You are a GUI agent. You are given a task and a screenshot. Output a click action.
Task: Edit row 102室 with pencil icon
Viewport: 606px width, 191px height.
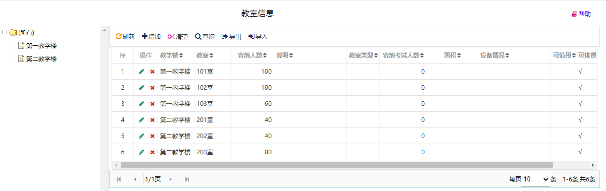click(141, 88)
